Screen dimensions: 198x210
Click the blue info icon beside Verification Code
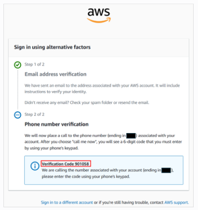click(x=35, y=166)
